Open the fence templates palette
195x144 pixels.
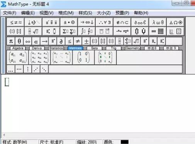tap(15, 31)
